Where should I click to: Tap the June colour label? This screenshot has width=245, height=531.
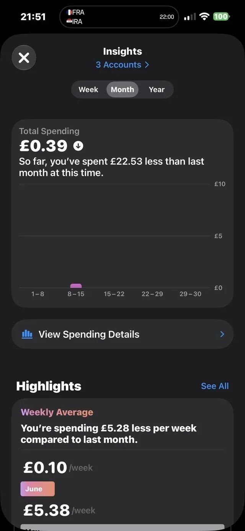pyautogui.click(x=38, y=489)
